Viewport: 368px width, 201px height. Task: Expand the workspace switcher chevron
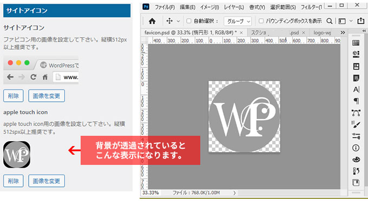click(351, 21)
